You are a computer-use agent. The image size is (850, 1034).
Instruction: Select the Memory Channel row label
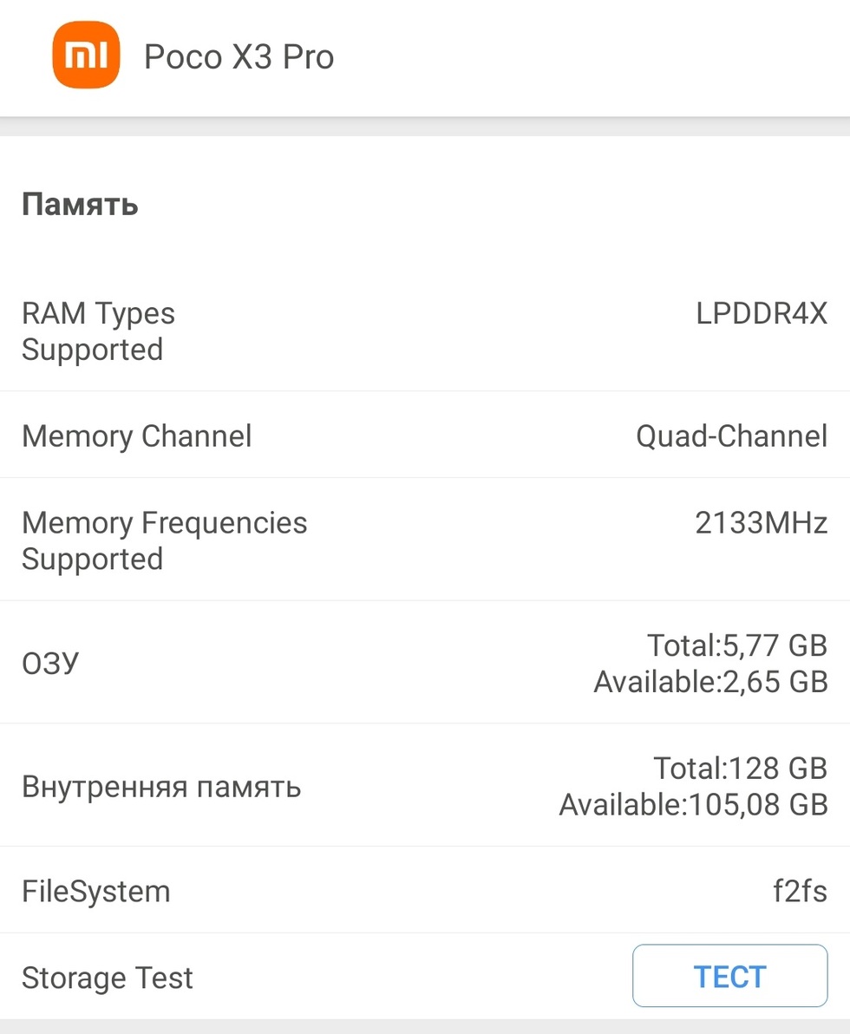136,435
